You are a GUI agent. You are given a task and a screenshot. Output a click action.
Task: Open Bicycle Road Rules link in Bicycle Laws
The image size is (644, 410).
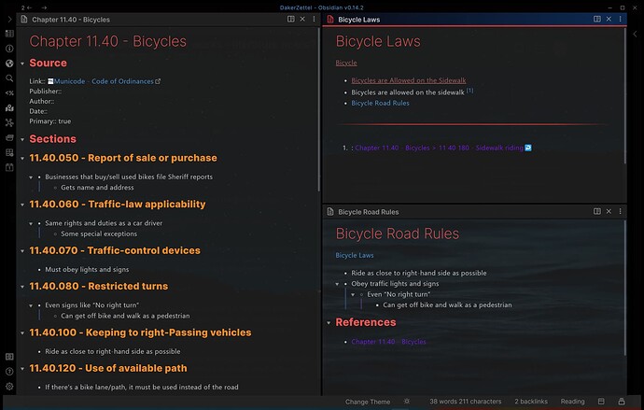(380, 103)
